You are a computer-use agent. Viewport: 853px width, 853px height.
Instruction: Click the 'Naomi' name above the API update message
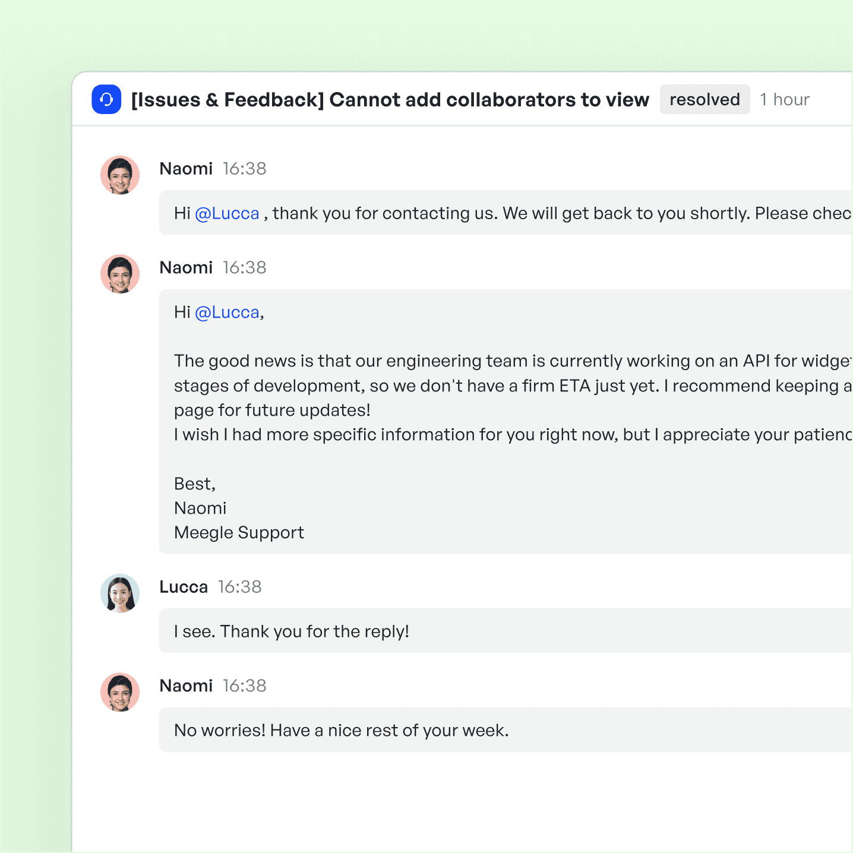pos(186,267)
